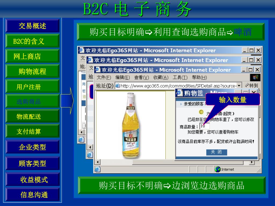Image resolution: width=275 pixels, height=206 pixels.
Task: Maximize the front IE window
Action: point(250,70)
